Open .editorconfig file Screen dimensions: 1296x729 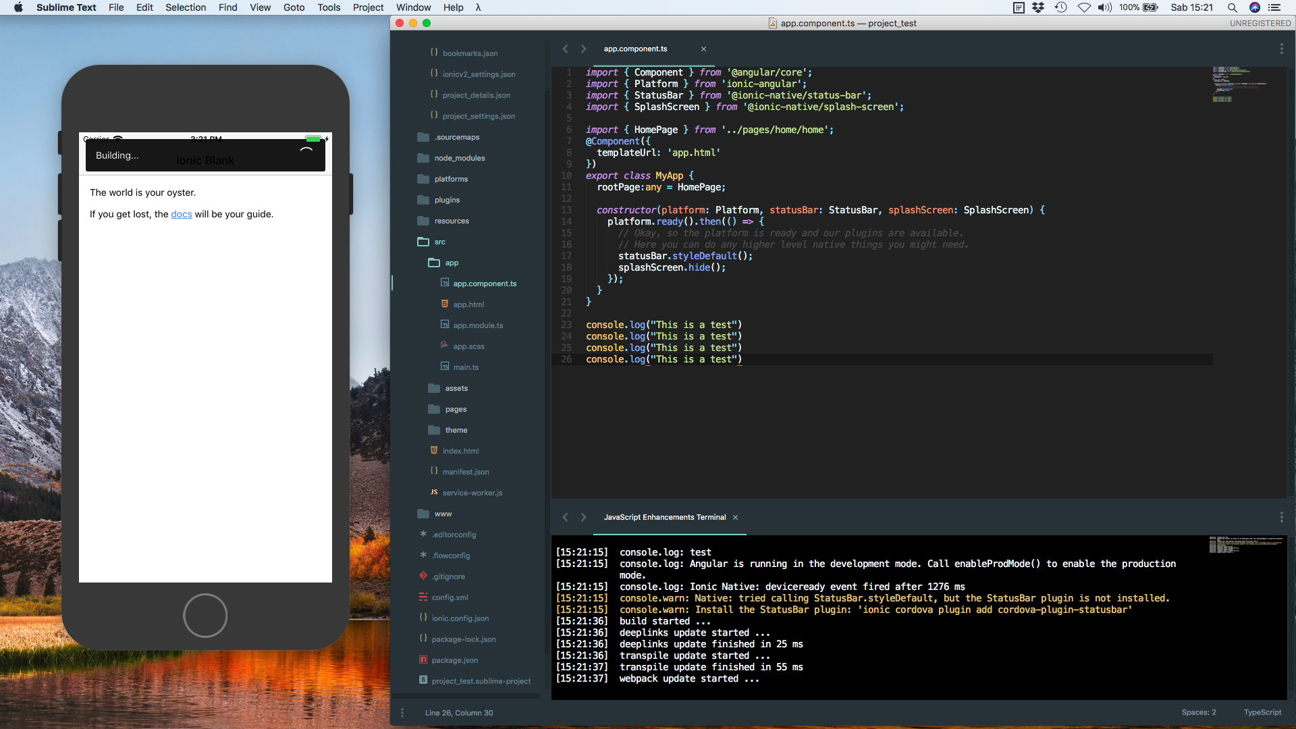point(454,535)
